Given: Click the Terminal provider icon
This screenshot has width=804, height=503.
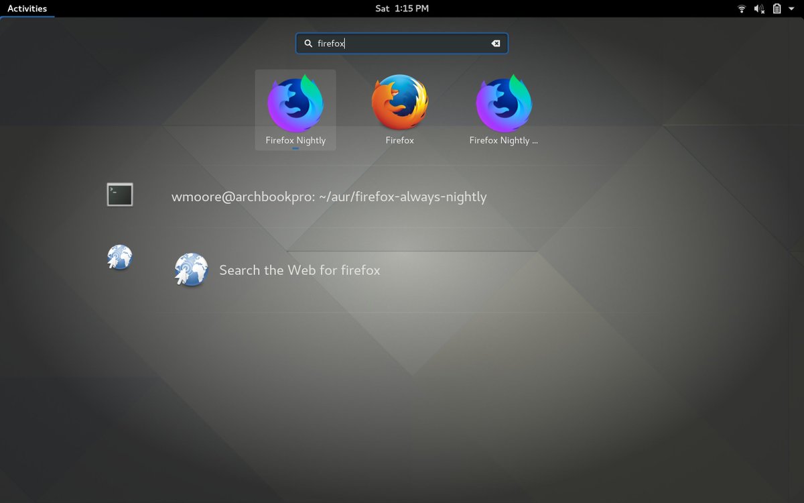Looking at the screenshot, I should click(x=120, y=194).
